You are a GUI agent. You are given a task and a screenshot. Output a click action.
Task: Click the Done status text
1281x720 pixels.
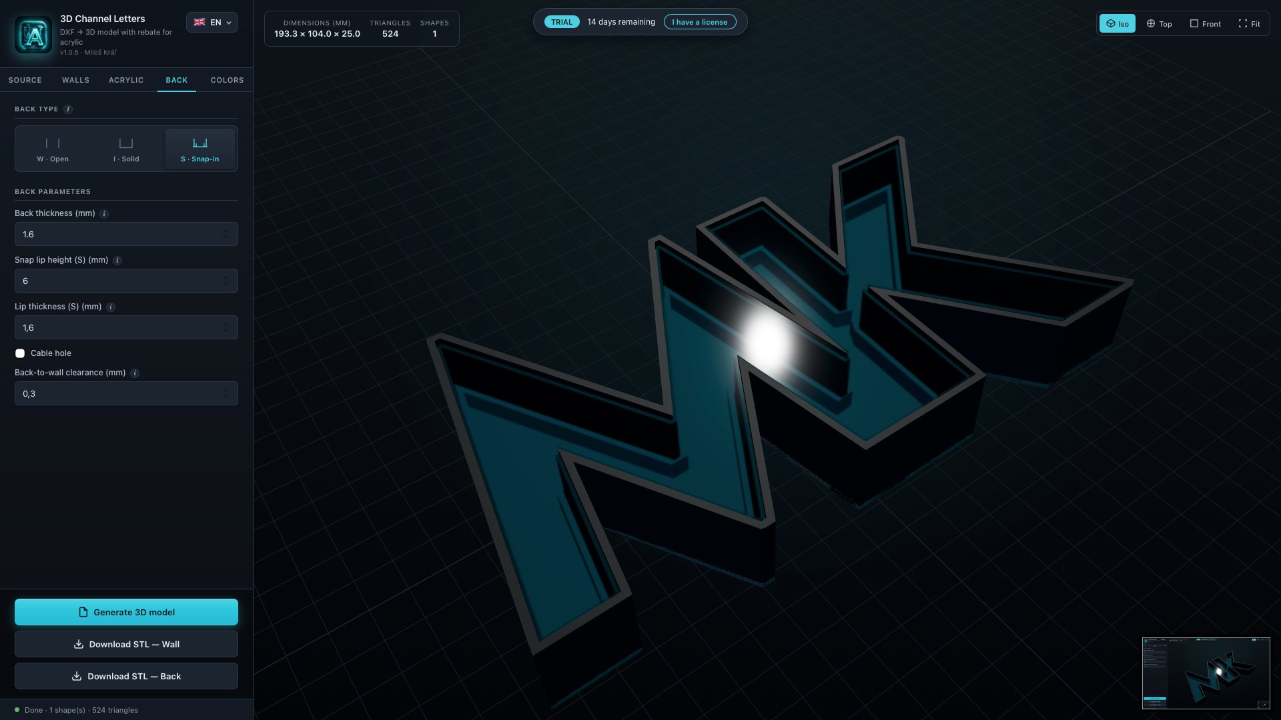(x=81, y=711)
